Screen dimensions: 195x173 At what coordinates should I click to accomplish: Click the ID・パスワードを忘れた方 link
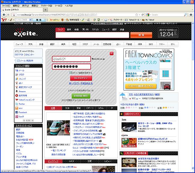click(x=81, y=83)
